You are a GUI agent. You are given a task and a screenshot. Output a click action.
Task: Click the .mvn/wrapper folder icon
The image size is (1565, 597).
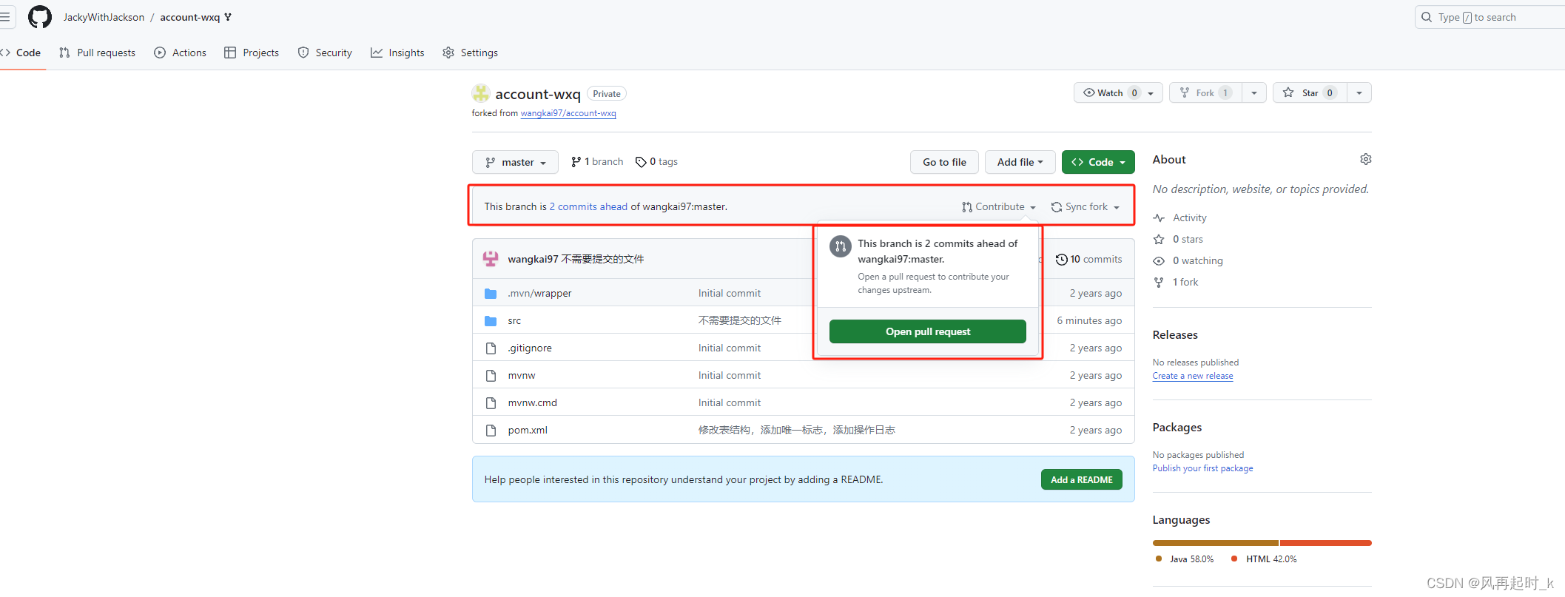point(491,294)
